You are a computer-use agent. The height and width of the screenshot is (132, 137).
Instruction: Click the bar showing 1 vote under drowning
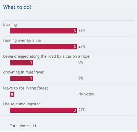point(22,79)
